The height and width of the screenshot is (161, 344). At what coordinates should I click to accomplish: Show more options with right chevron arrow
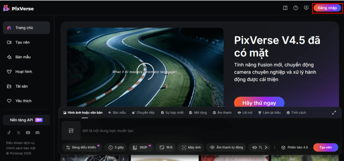[266, 147]
